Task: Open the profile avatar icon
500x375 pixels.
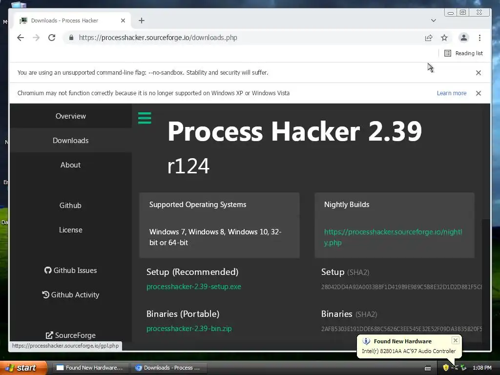Action: click(x=464, y=38)
